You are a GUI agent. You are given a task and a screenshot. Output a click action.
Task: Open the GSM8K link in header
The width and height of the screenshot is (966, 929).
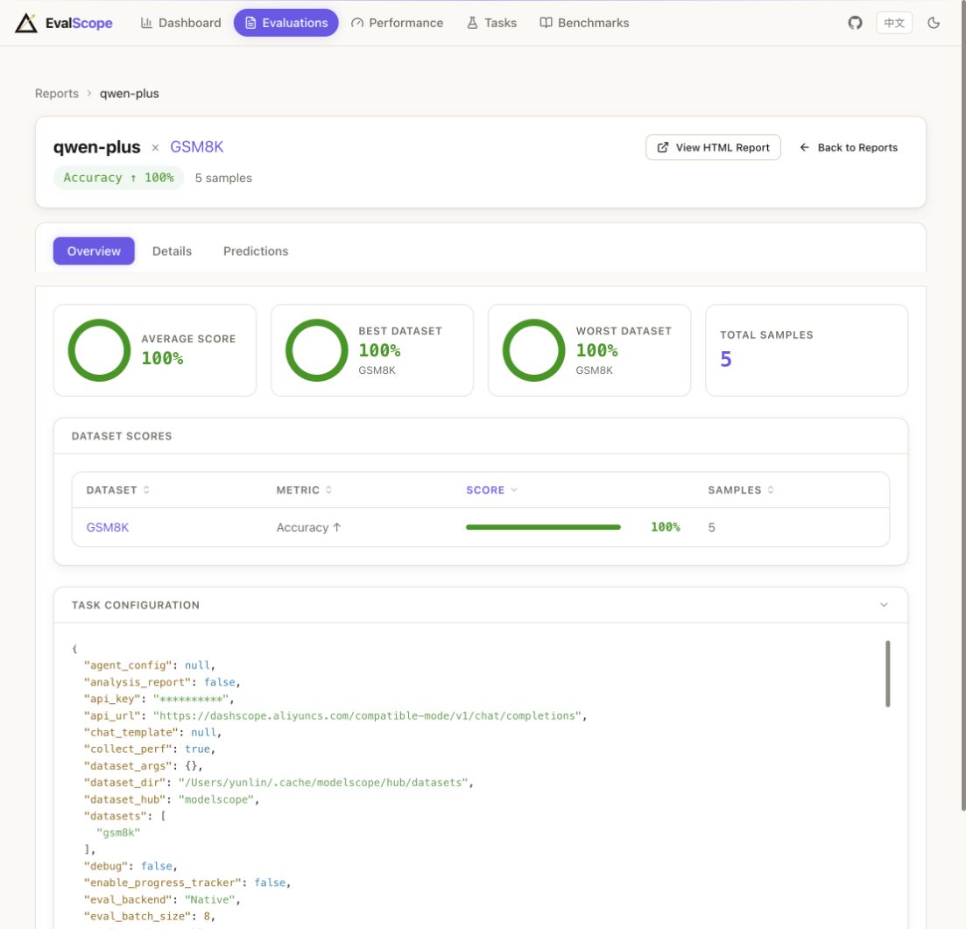[196, 146]
